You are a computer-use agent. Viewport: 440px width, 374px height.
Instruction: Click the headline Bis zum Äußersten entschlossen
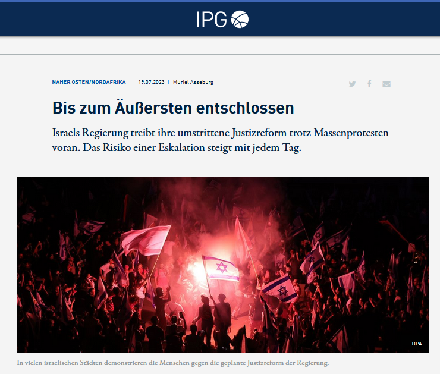tap(173, 108)
